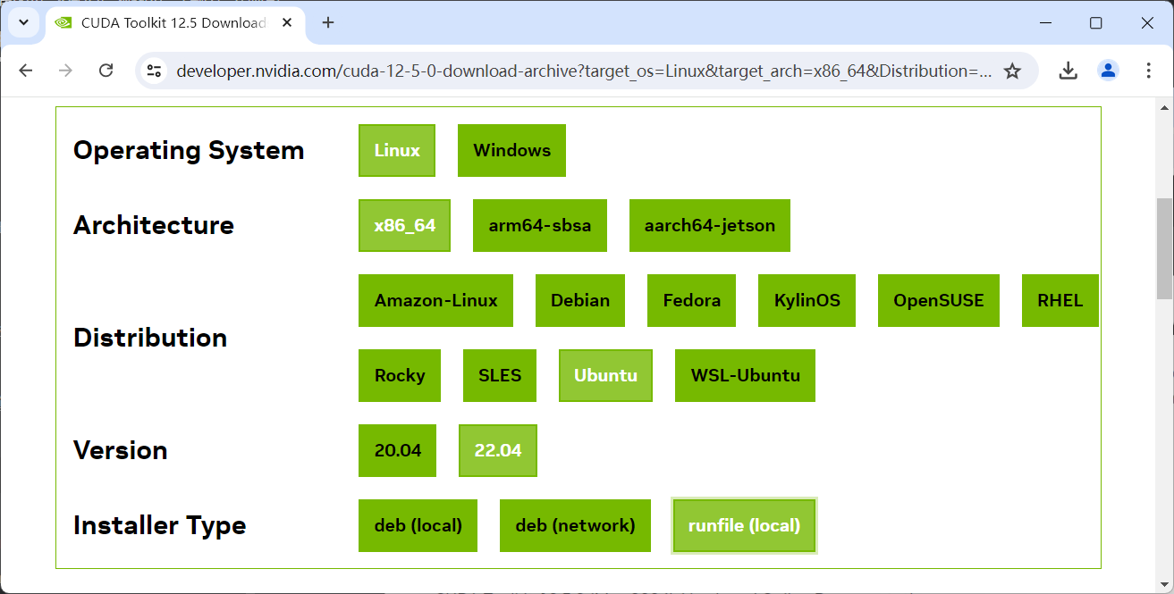The height and width of the screenshot is (594, 1174).
Task: Open the Chrome three-dot menu
Action: coord(1150,71)
